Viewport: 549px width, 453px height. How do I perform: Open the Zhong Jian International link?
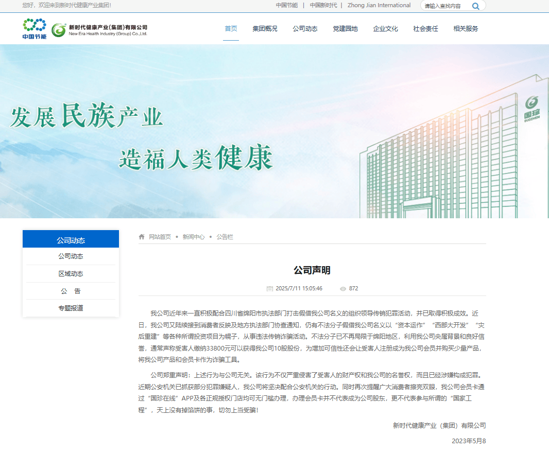click(379, 5)
